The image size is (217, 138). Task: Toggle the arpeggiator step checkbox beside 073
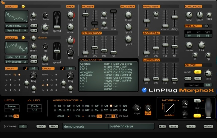point(111,110)
